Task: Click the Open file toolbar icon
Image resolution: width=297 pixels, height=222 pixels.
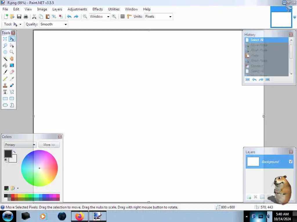Action: pyautogui.click(x=12, y=16)
